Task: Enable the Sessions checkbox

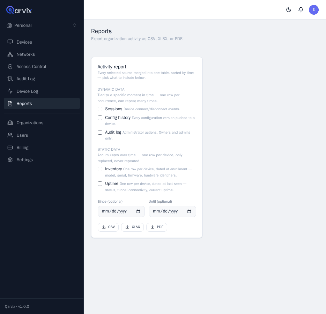Action: tap(100, 109)
